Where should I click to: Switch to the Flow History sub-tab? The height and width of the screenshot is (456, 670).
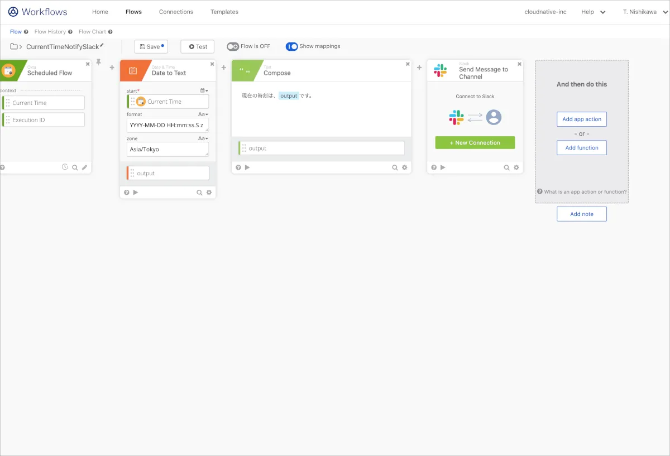(x=50, y=32)
